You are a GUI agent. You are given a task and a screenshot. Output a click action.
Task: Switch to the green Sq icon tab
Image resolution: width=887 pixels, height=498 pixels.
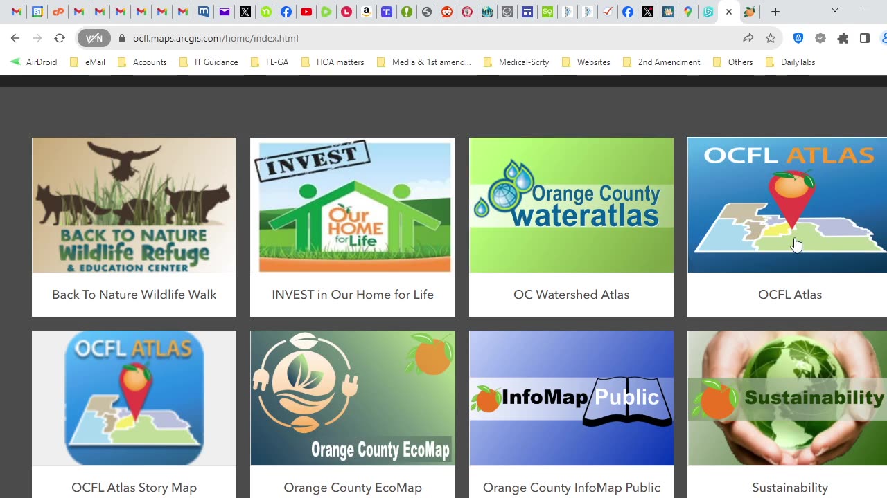[547, 12]
